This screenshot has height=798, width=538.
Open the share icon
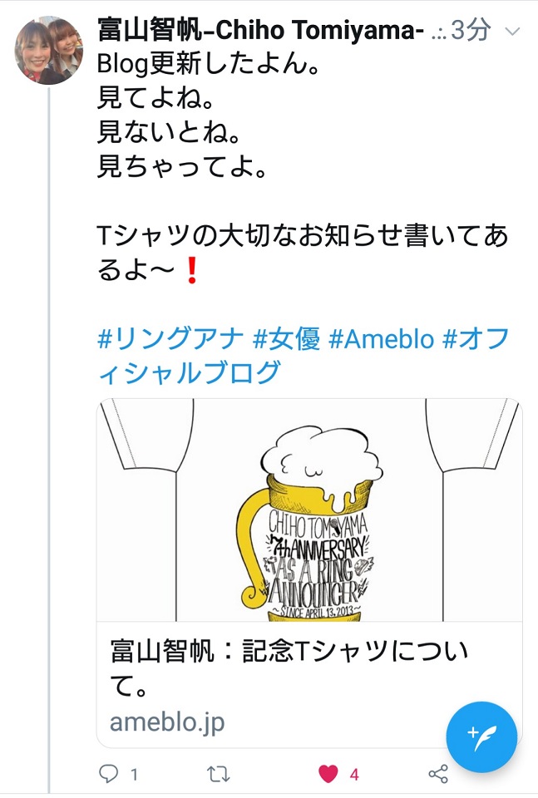[438, 774]
